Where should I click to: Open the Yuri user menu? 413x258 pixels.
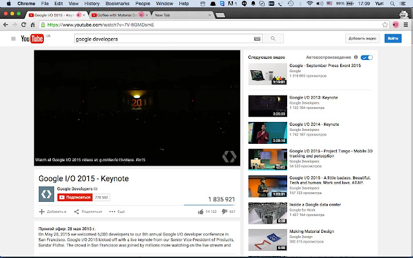(379, 3)
